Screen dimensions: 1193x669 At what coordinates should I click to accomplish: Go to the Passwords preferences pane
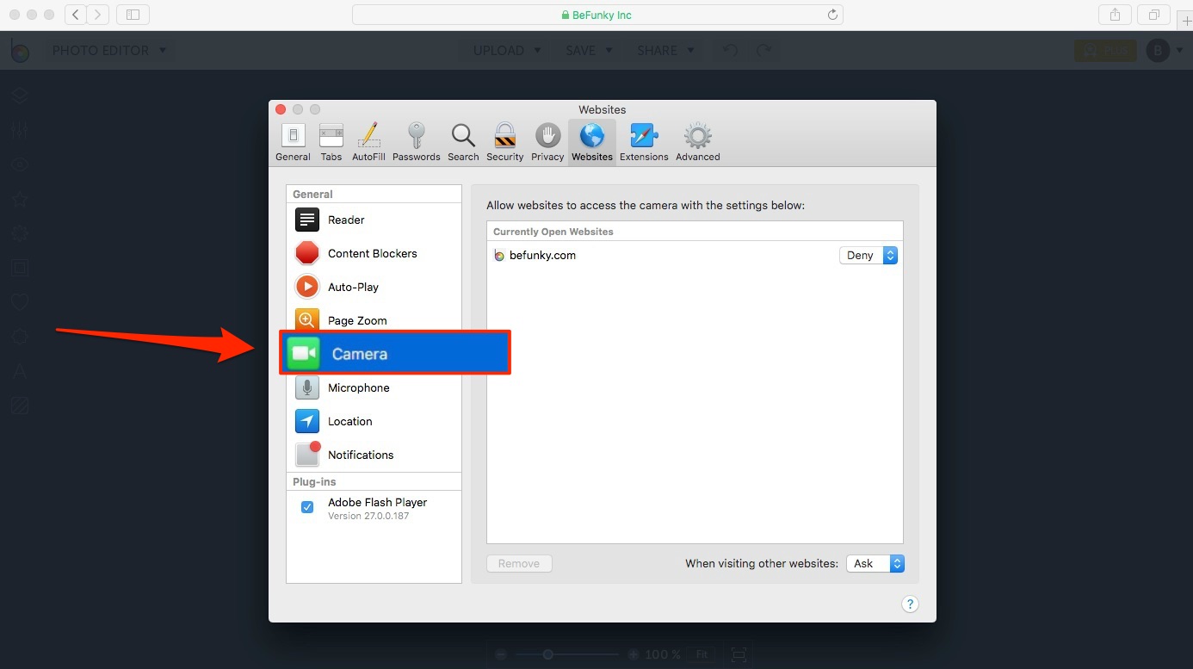click(417, 142)
